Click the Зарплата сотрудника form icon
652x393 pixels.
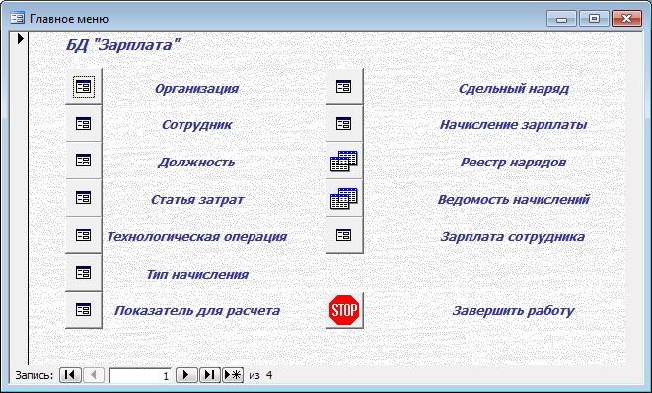[x=344, y=235]
